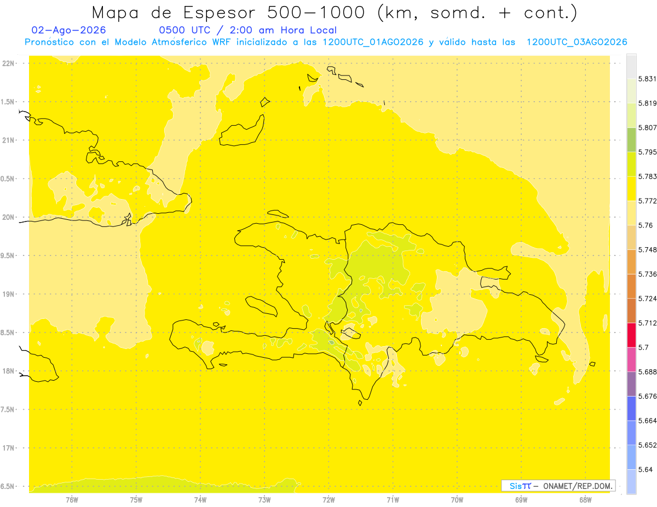Click the "70W" longitude label
Screen dimensions: 657x507
click(457, 499)
